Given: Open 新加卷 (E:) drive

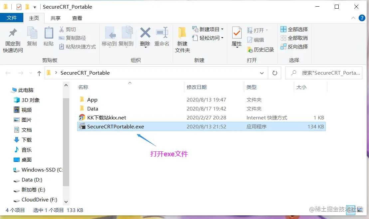Looking at the screenshot, I should (x=29, y=190).
